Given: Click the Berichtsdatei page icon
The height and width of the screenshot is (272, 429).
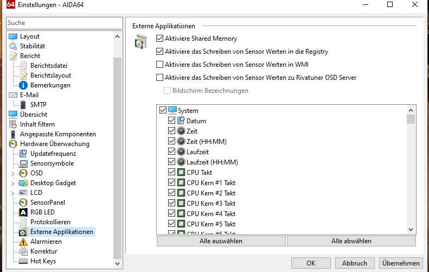Looking at the screenshot, I should [x=23, y=66].
